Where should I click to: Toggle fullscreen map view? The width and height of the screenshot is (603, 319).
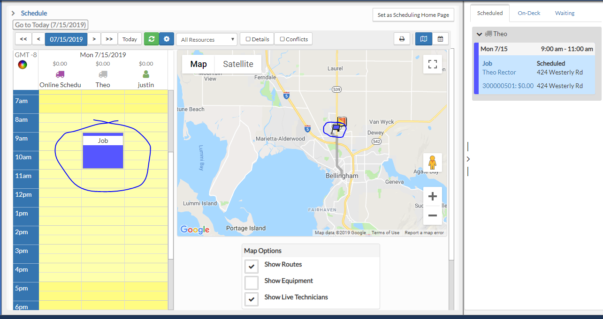432,64
